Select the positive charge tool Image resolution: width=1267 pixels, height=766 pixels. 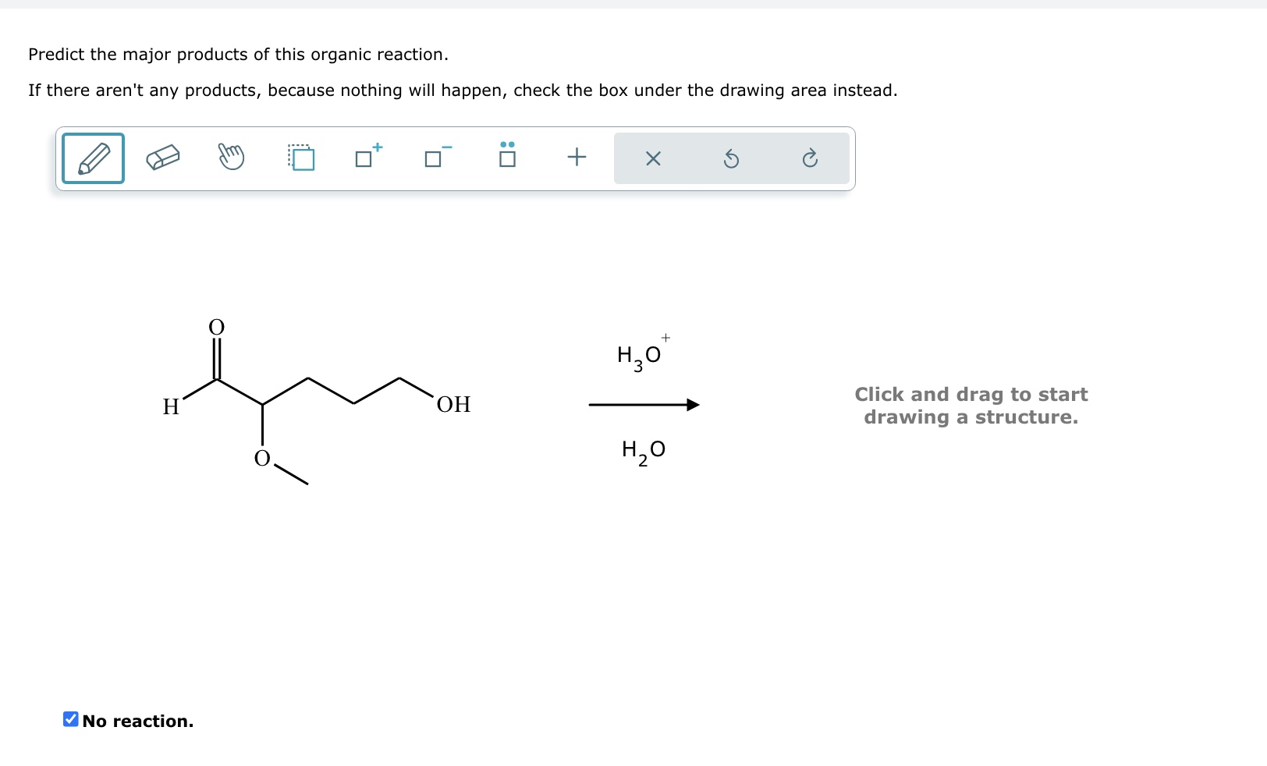pos(367,158)
